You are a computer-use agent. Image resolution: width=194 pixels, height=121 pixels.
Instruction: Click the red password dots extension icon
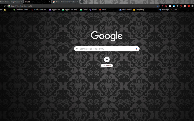click(x=189, y=6)
